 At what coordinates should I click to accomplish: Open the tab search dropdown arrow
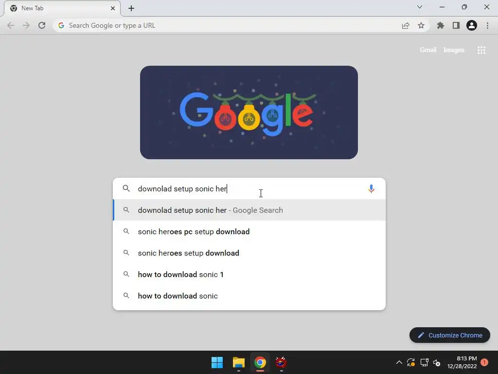[420, 7]
